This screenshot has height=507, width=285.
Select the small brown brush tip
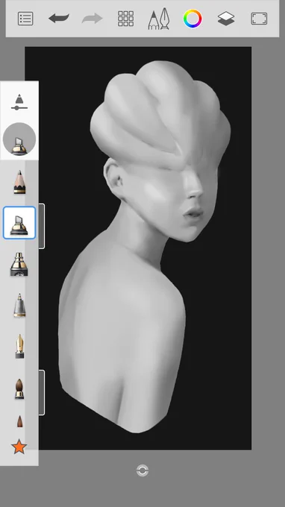(x=19, y=422)
